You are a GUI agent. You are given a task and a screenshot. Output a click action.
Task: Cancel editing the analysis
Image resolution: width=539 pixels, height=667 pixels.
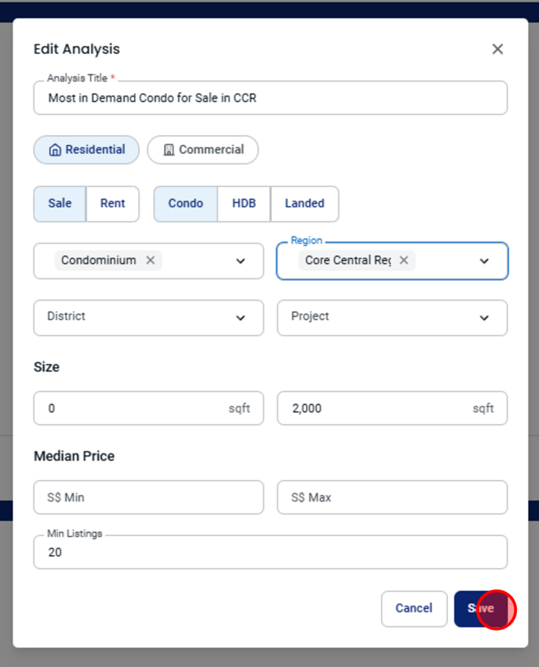pyautogui.click(x=414, y=609)
